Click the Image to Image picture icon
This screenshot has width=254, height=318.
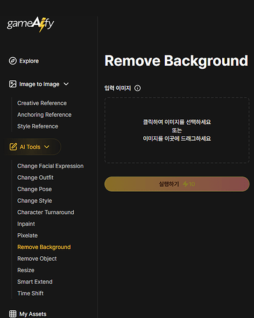[13, 84]
